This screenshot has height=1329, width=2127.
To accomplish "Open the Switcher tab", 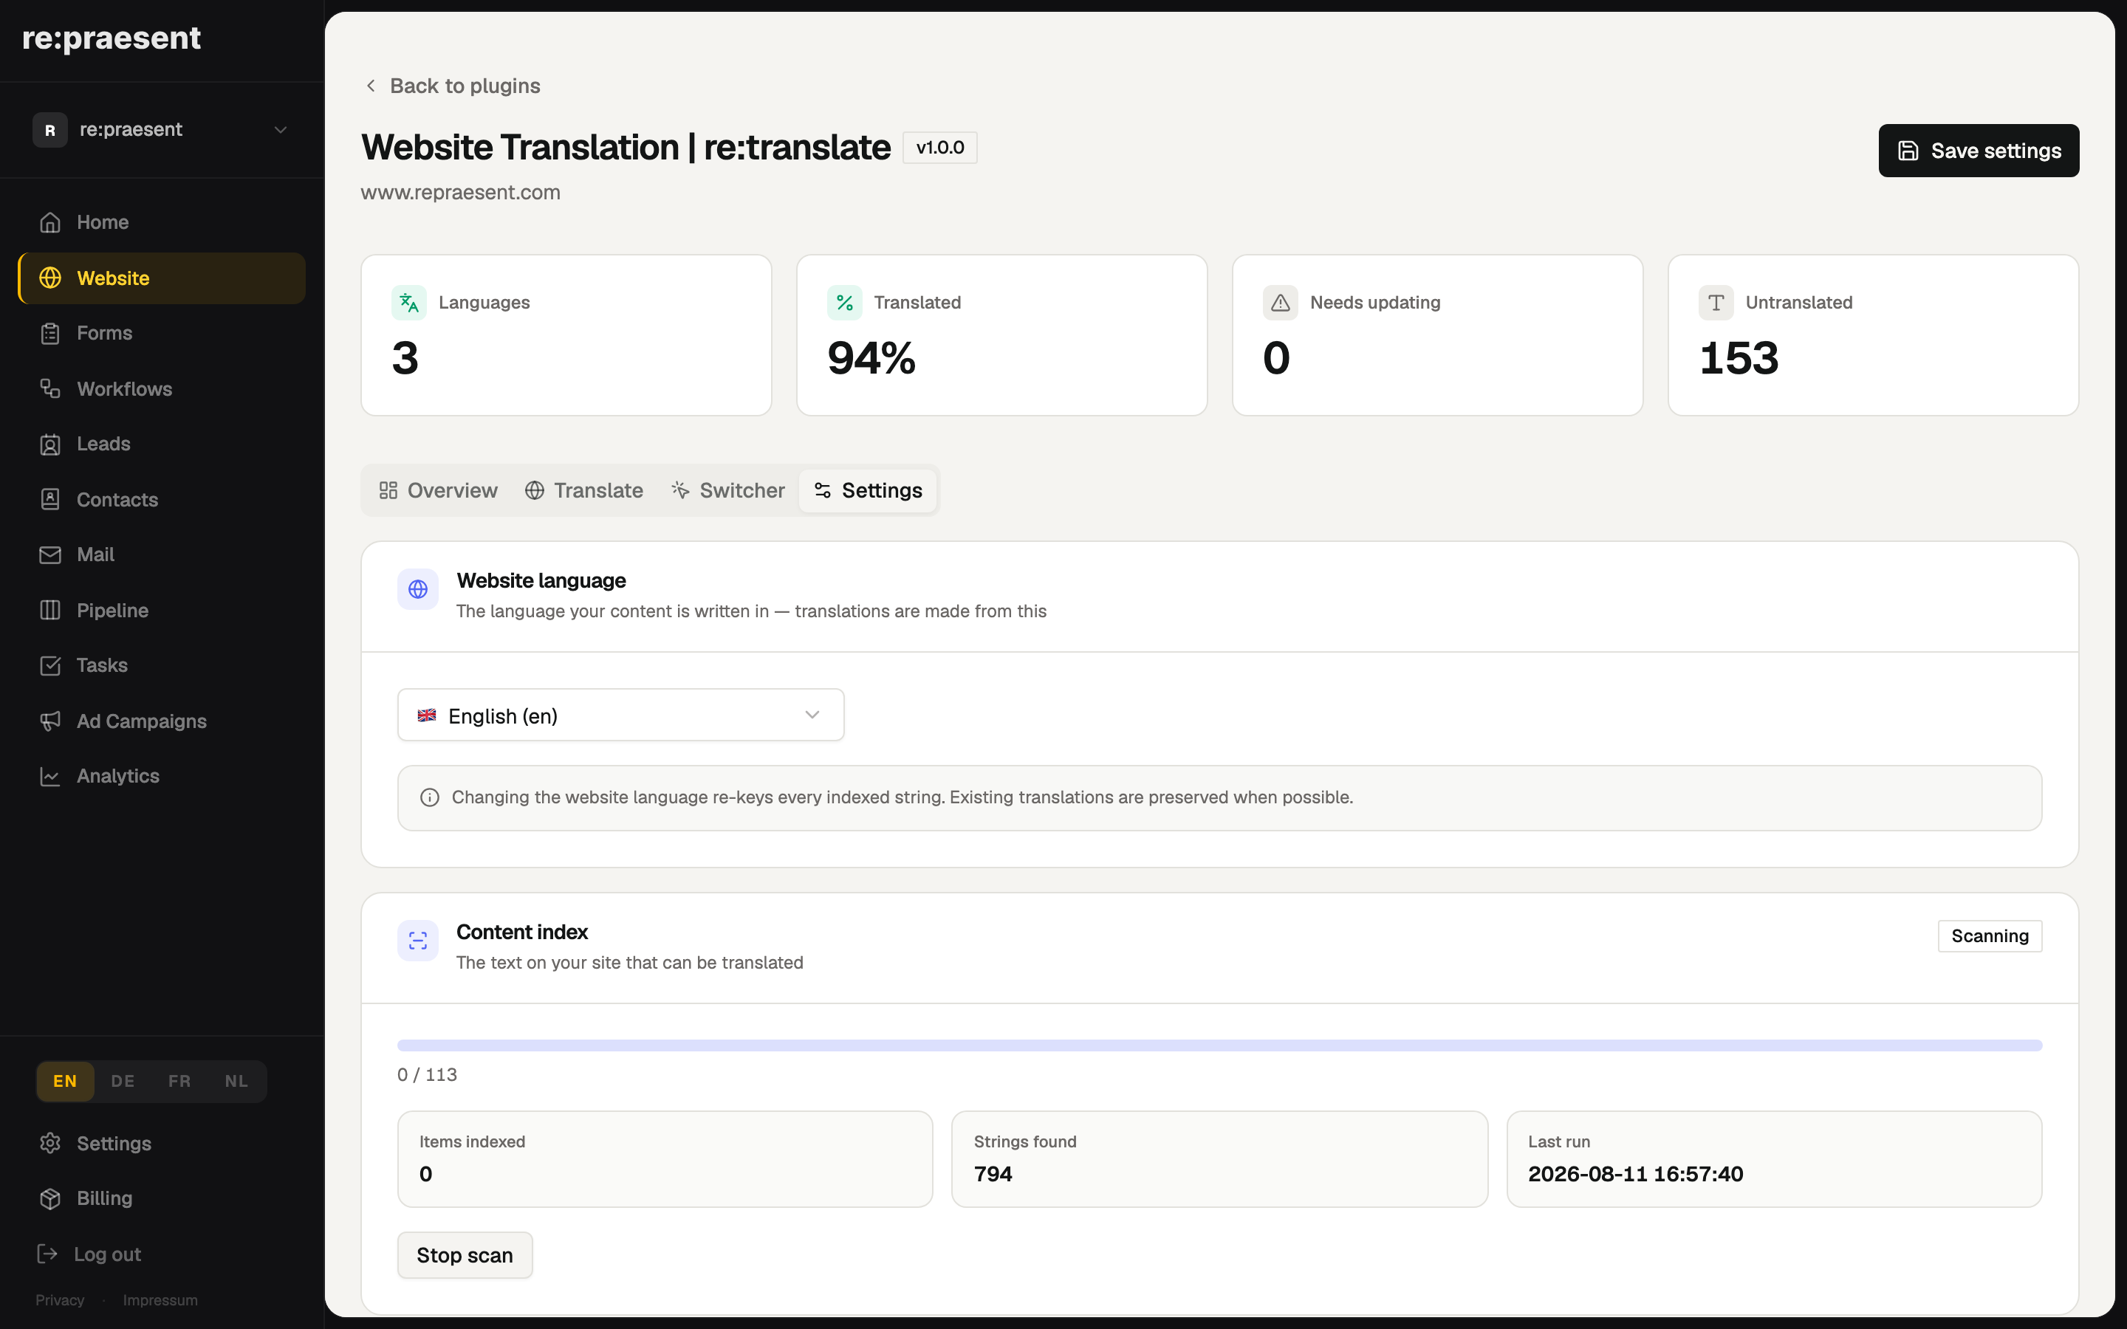I will click(x=727, y=490).
